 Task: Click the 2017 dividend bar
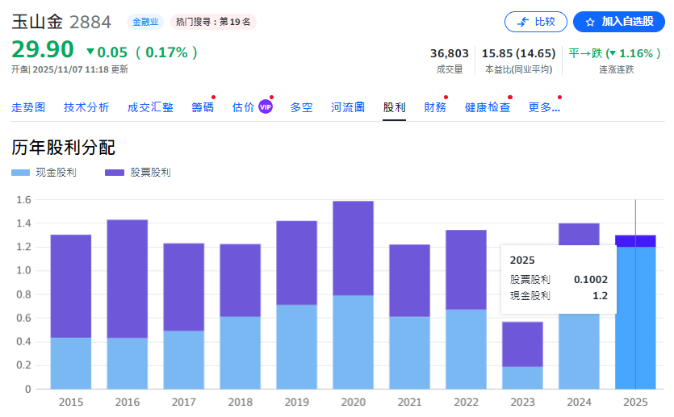coord(183,316)
